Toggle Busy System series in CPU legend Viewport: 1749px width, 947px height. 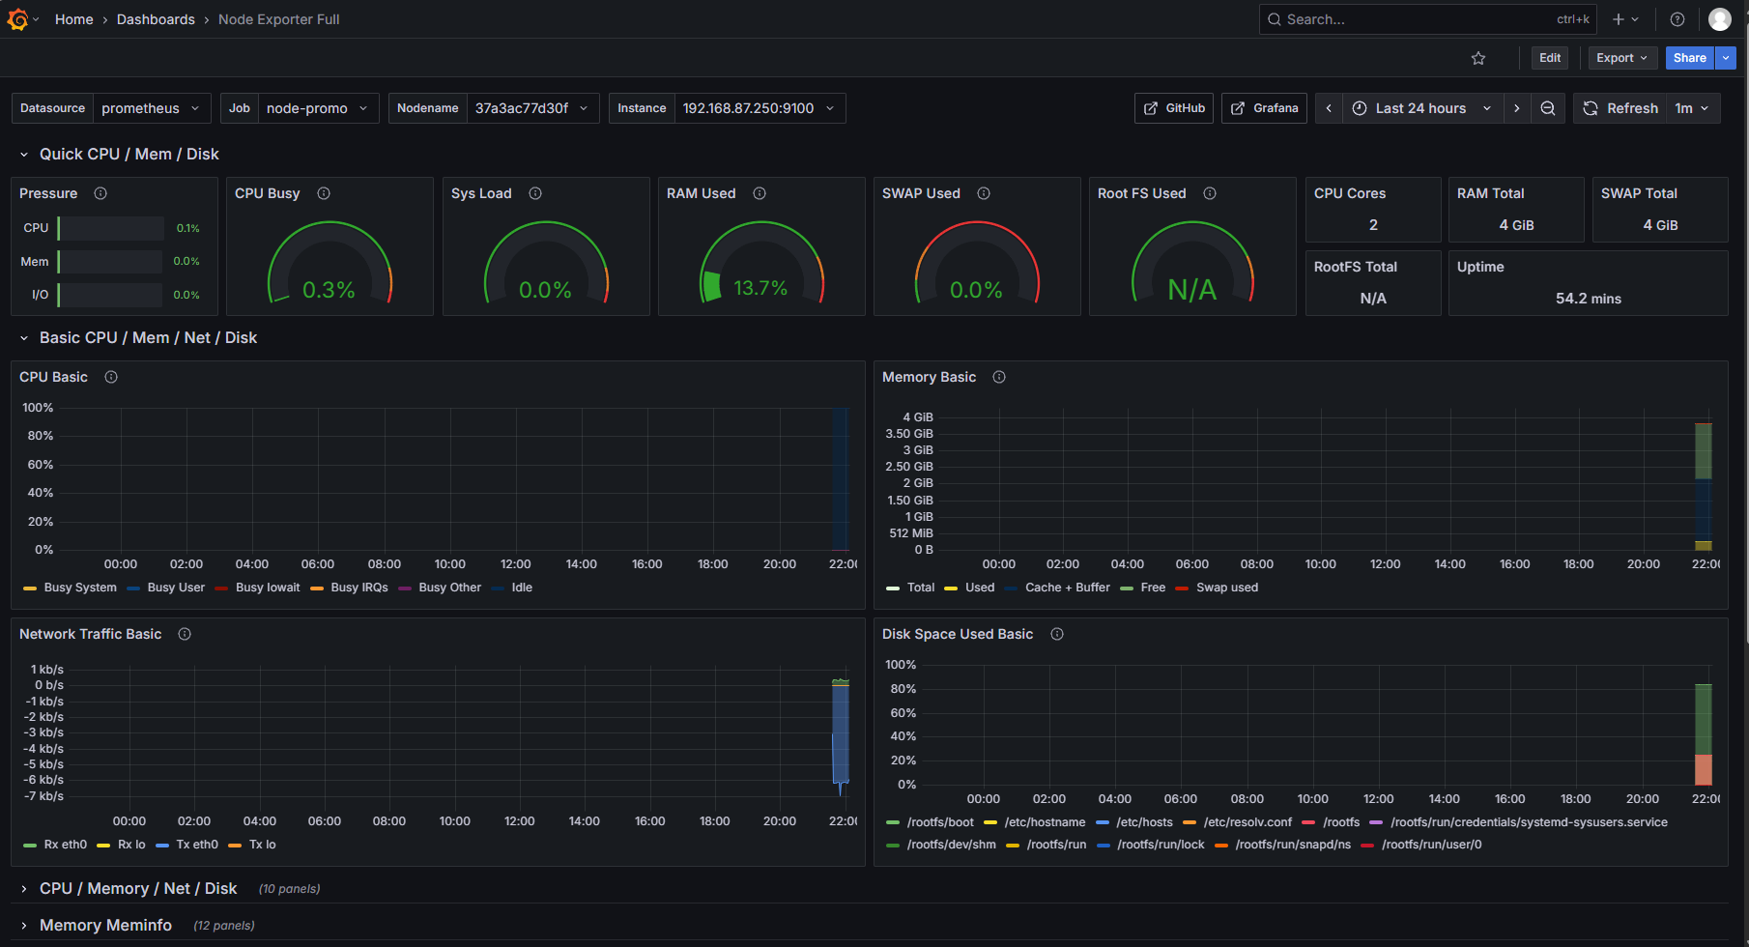pos(79,588)
